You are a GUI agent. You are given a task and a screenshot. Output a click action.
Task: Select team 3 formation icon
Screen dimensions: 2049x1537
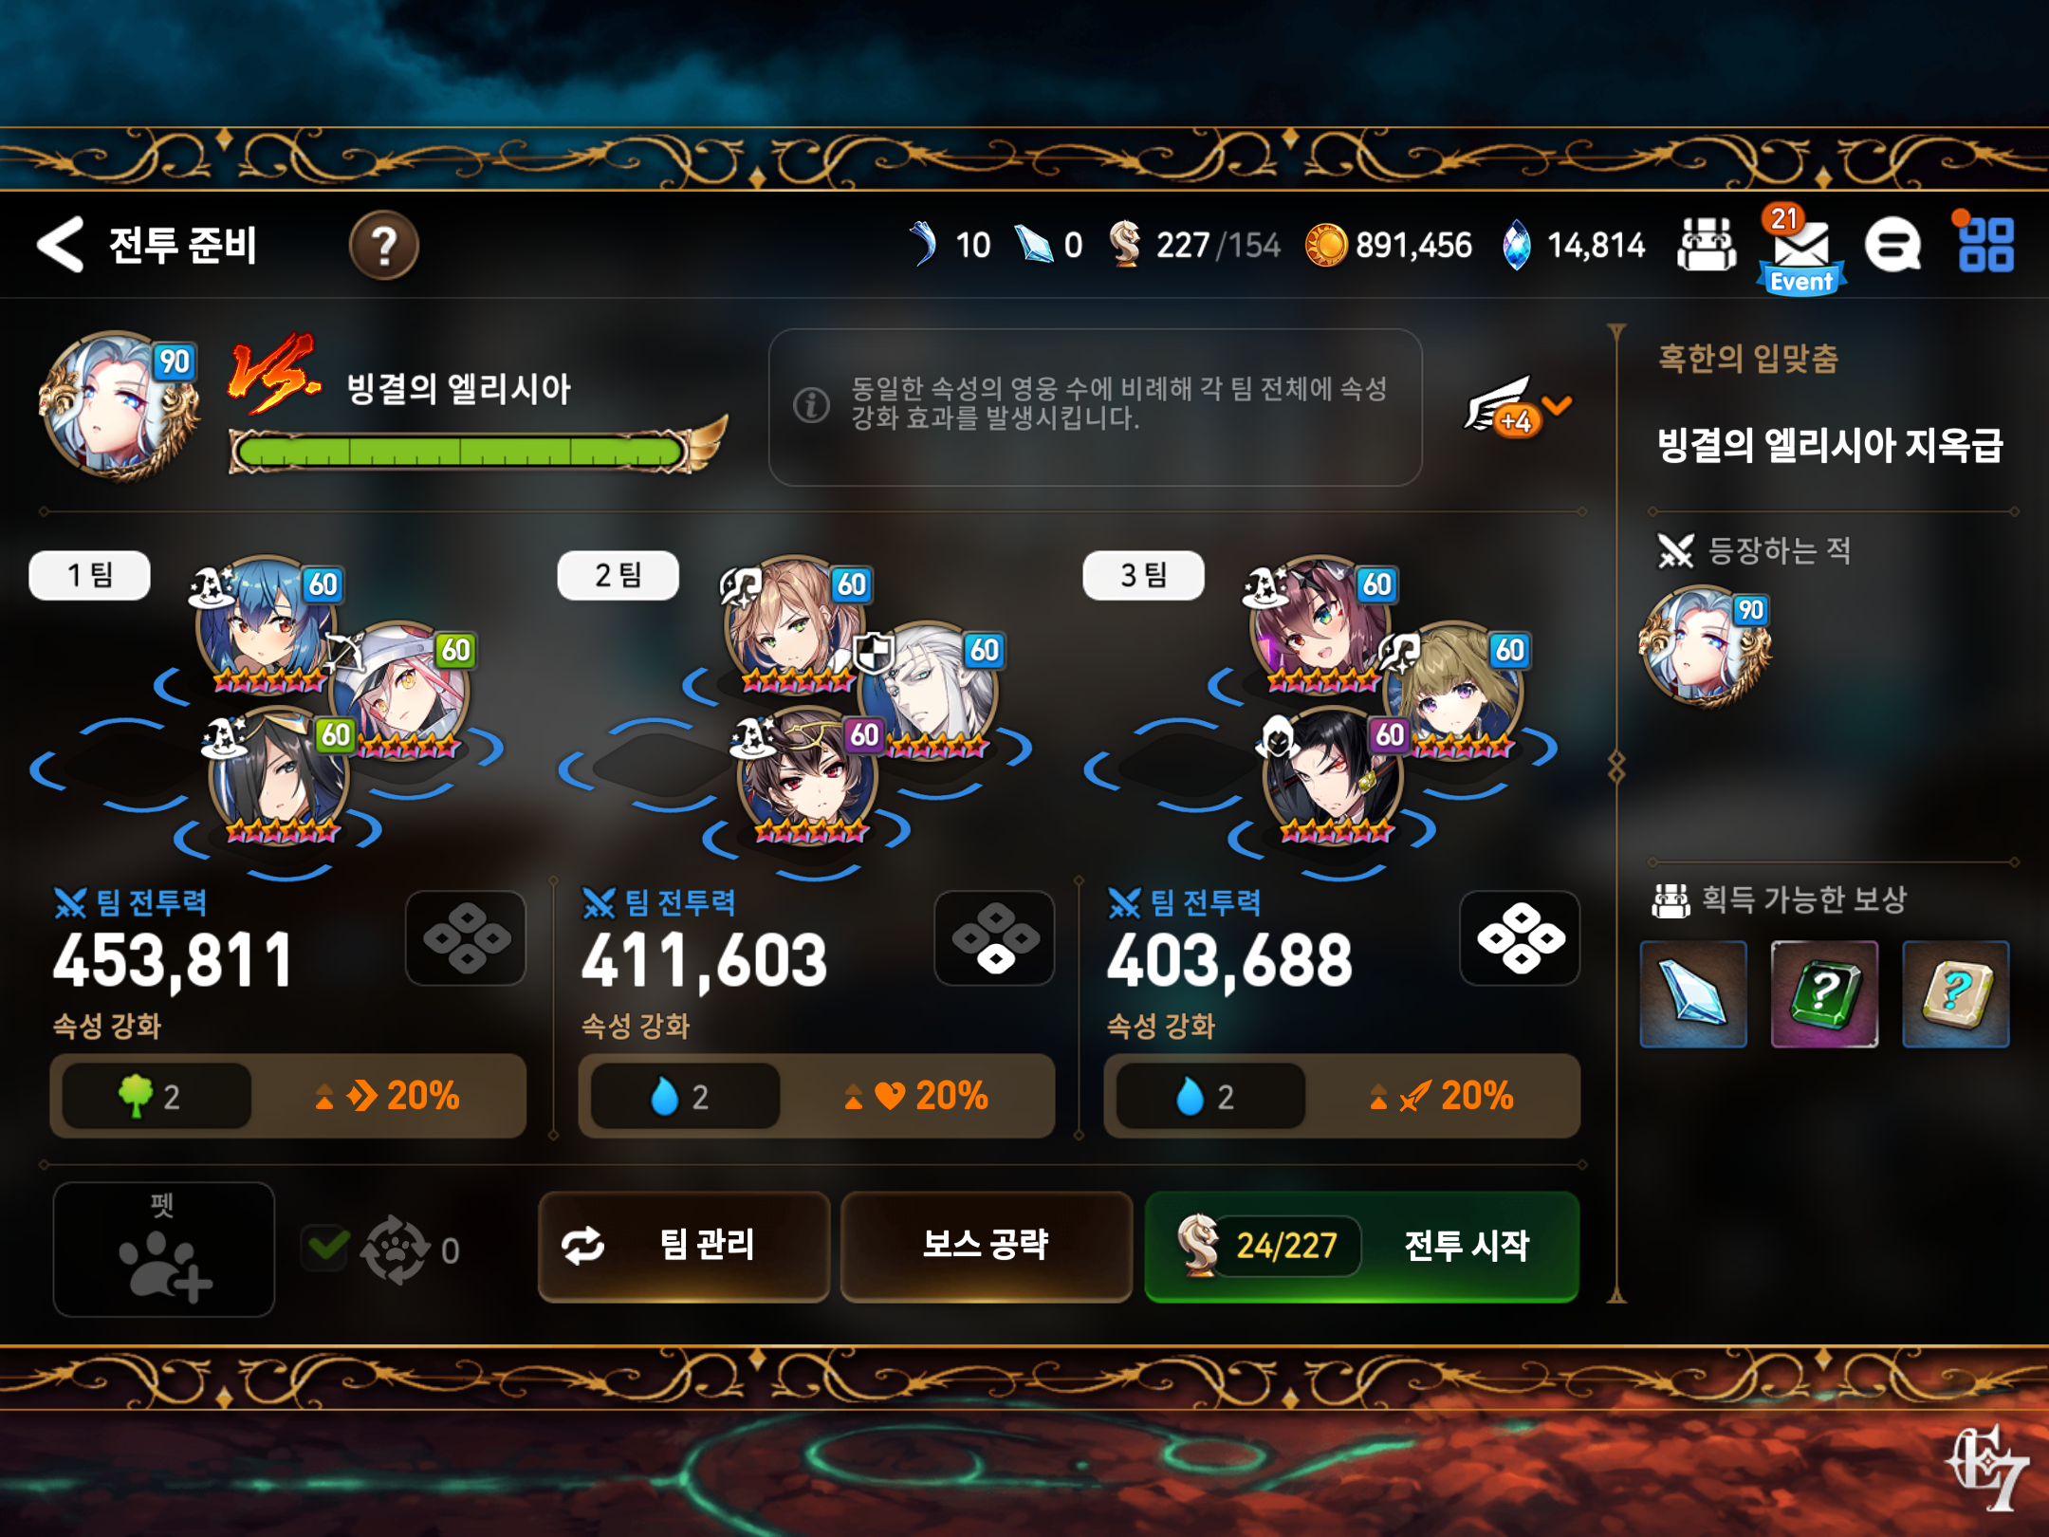pos(1520,937)
